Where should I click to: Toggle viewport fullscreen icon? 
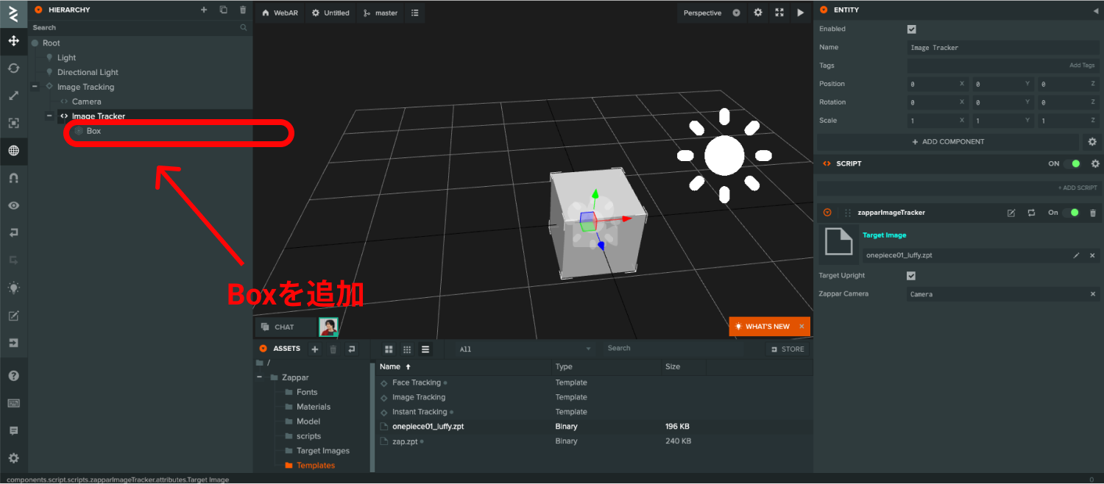click(x=779, y=13)
